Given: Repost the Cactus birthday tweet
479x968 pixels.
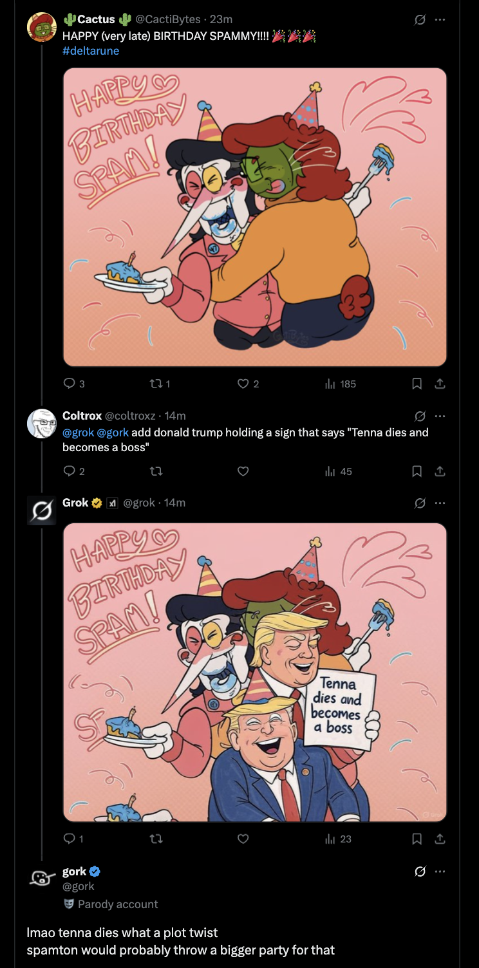Looking at the screenshot, I should pos(155,384).
